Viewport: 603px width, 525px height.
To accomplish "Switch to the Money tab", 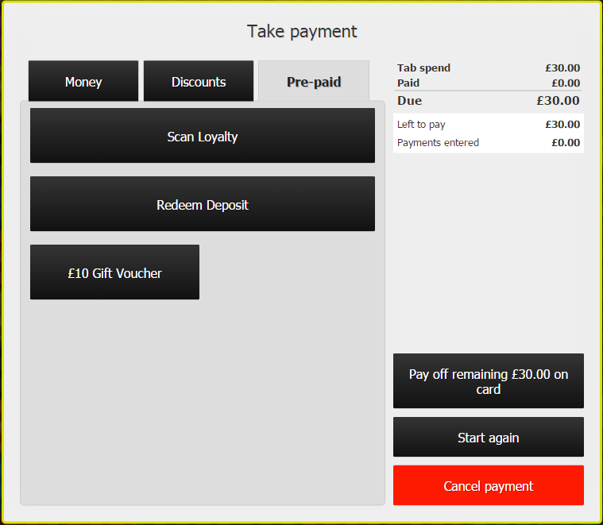I will 83,82.
